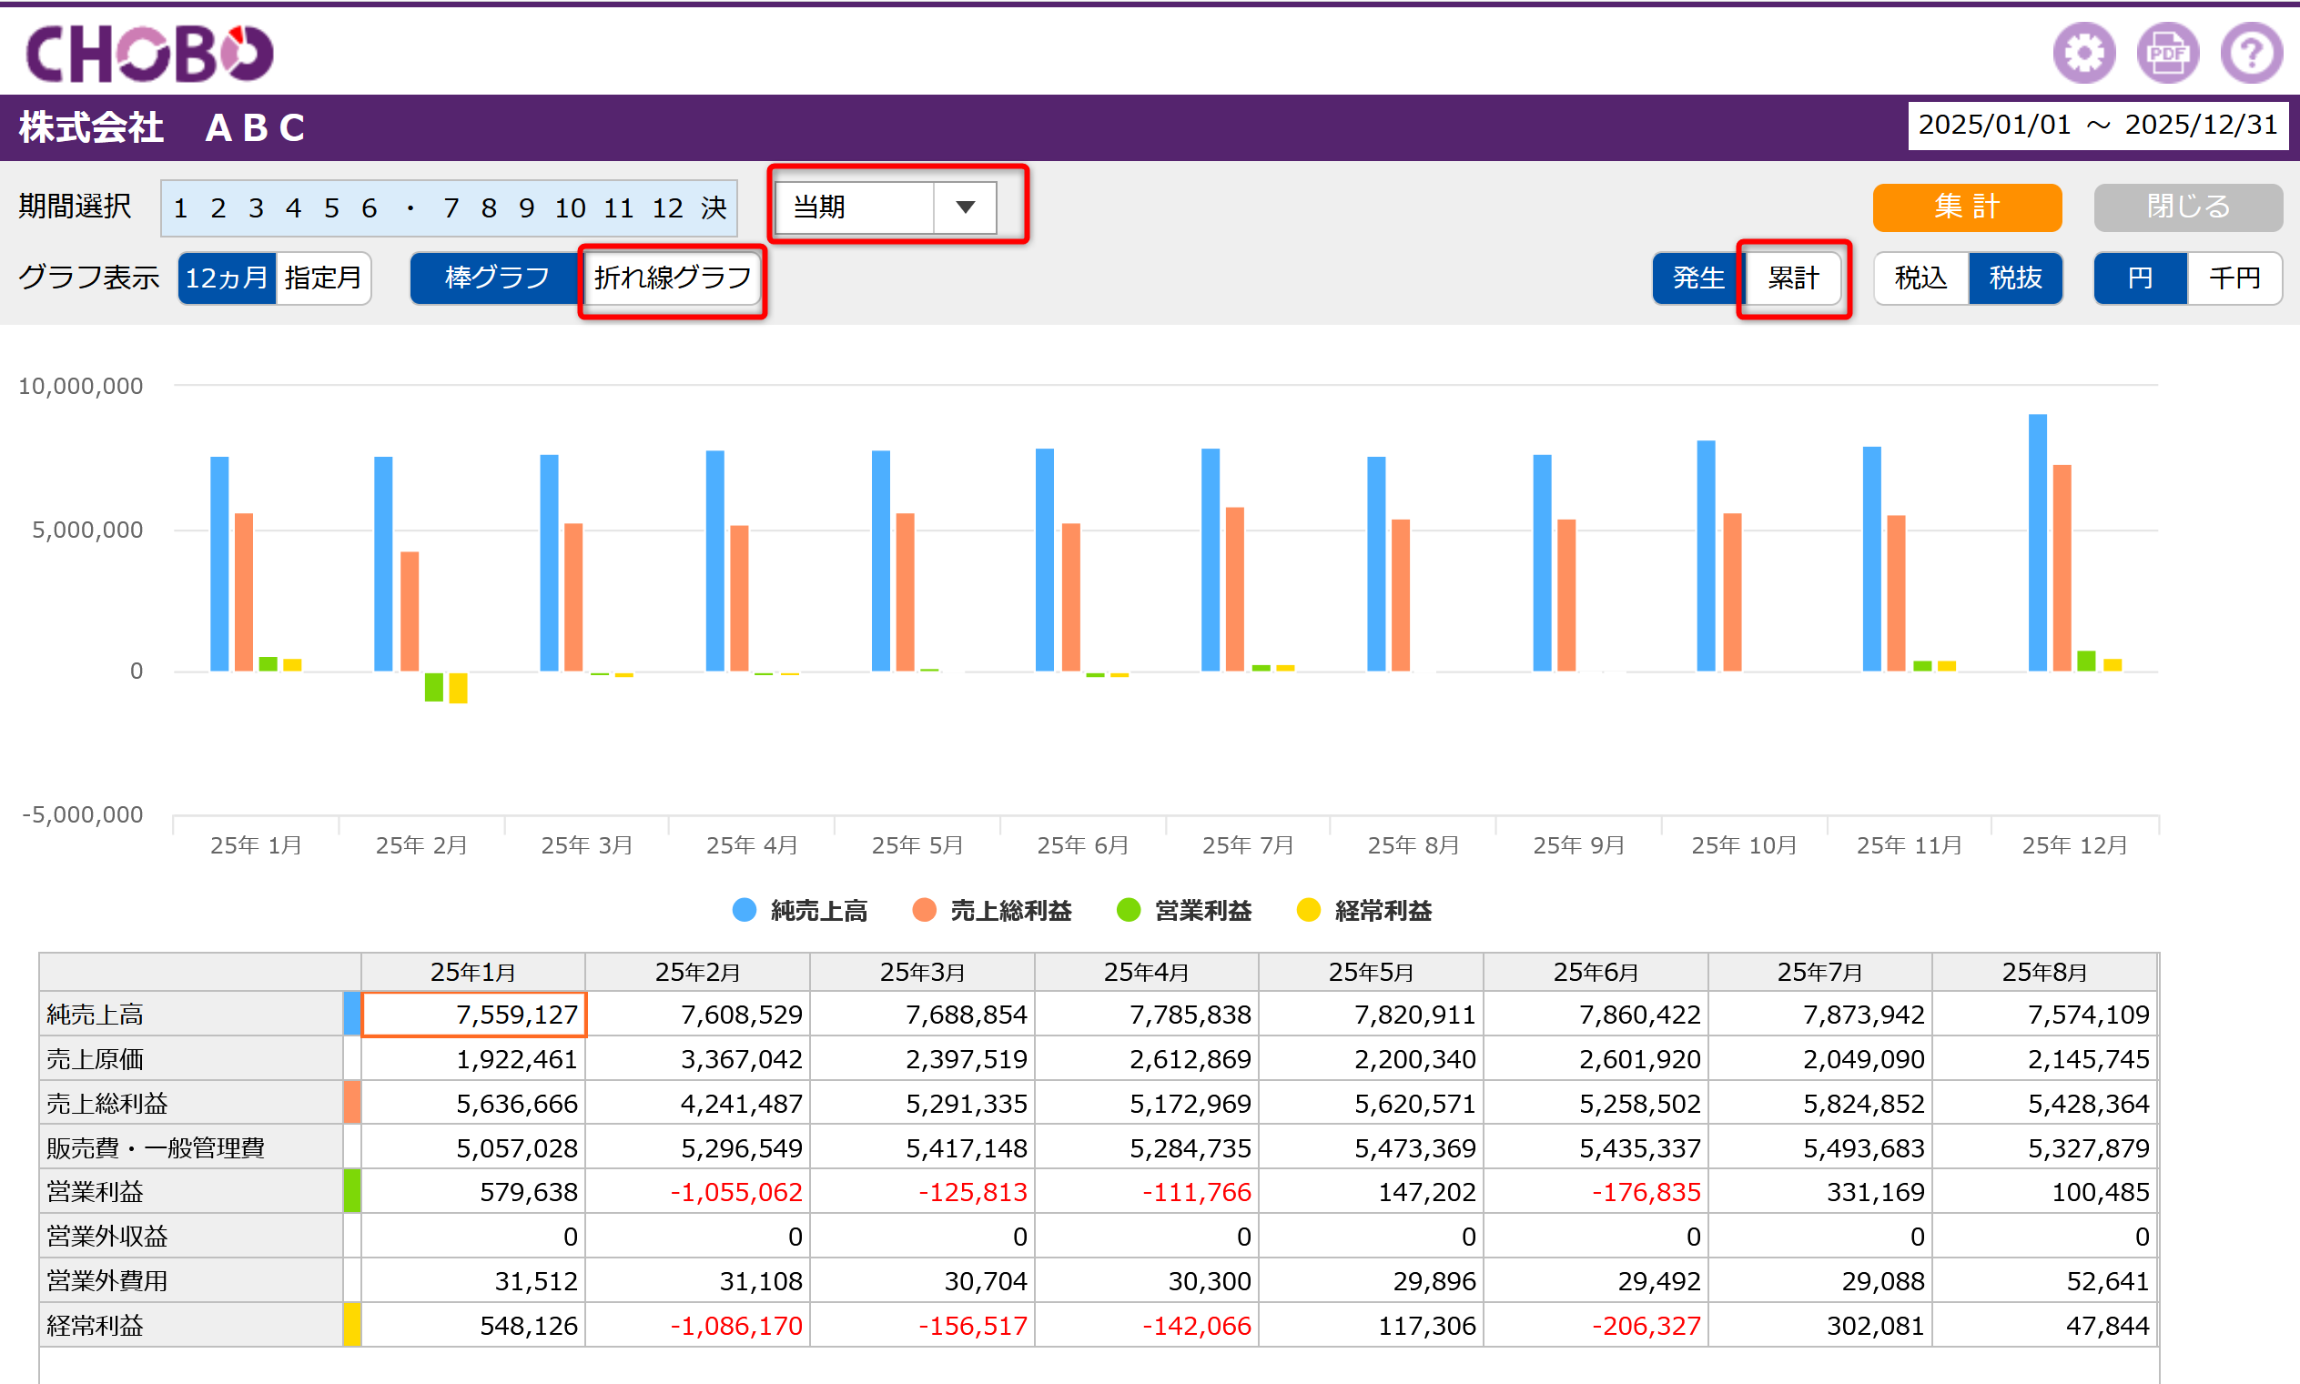Select the 25年1月 純売上高 cell
This screenshot has height=1384, width=2300.
tap(474, 1014)
